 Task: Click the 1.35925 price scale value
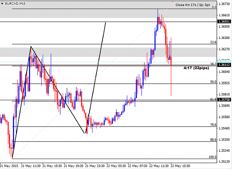click(224, 83)
